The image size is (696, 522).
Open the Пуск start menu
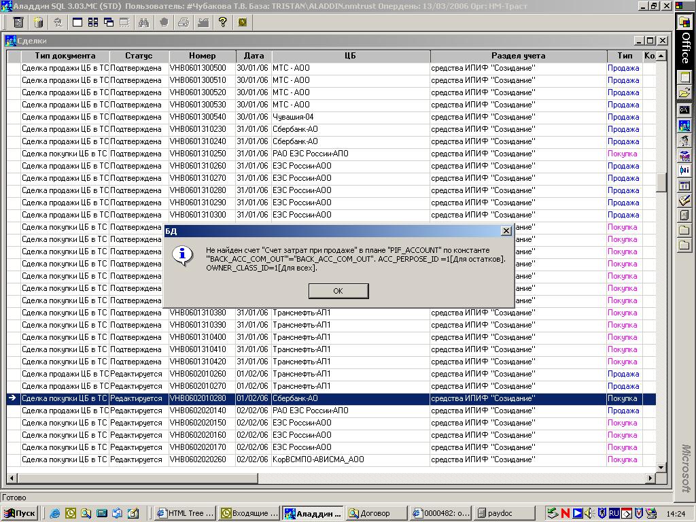pos(20,513)
